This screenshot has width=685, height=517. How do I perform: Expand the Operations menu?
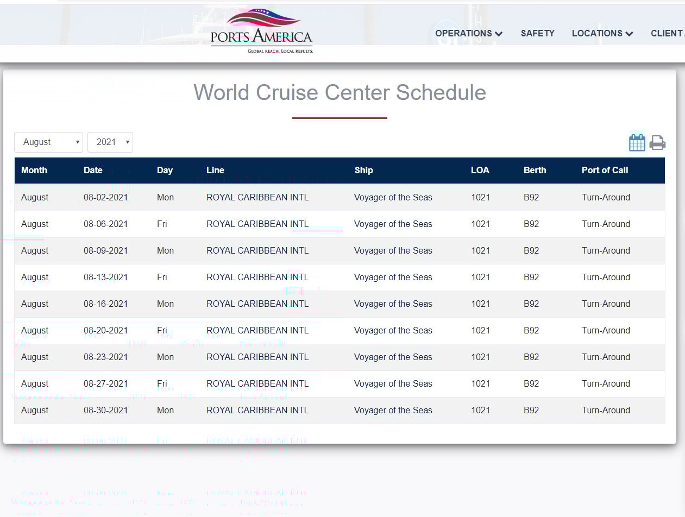coord(469,33)
